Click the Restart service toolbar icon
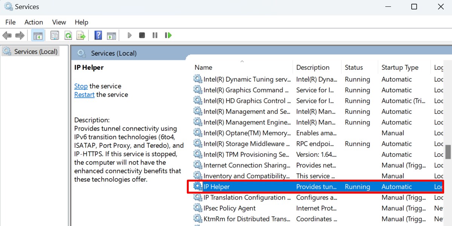Image resolution: width=452 pixels, height=226 pixels. [168, 35]
